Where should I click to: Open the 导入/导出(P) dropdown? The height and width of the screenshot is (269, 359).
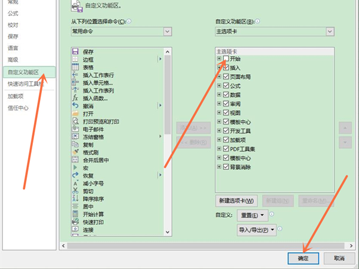[x=257, y=230]
